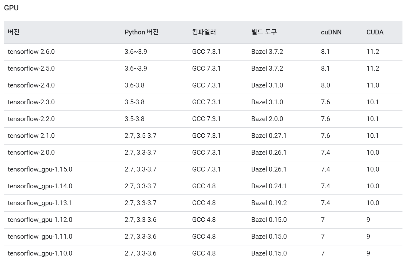Screen dimensions: 407x263
Task: Select the tensorflow_gpu-1.12.0 version cell
Action: pos(40,220)
